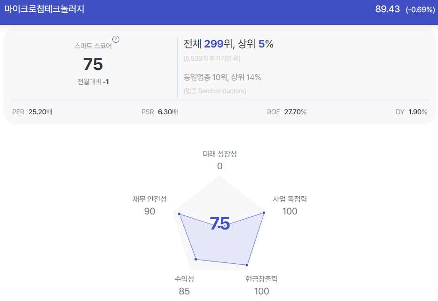Click the 전월대비 -1 change text
Image resolution: width=438 pixels, height=301 pixels.
[x=93, y=82]
